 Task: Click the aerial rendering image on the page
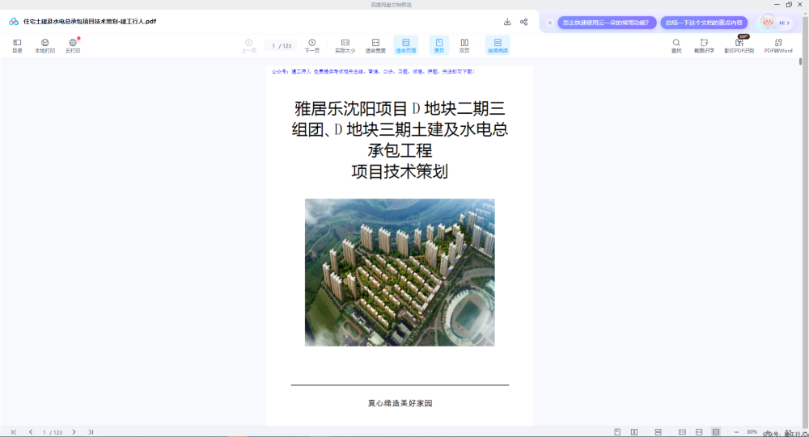(400, 272)
